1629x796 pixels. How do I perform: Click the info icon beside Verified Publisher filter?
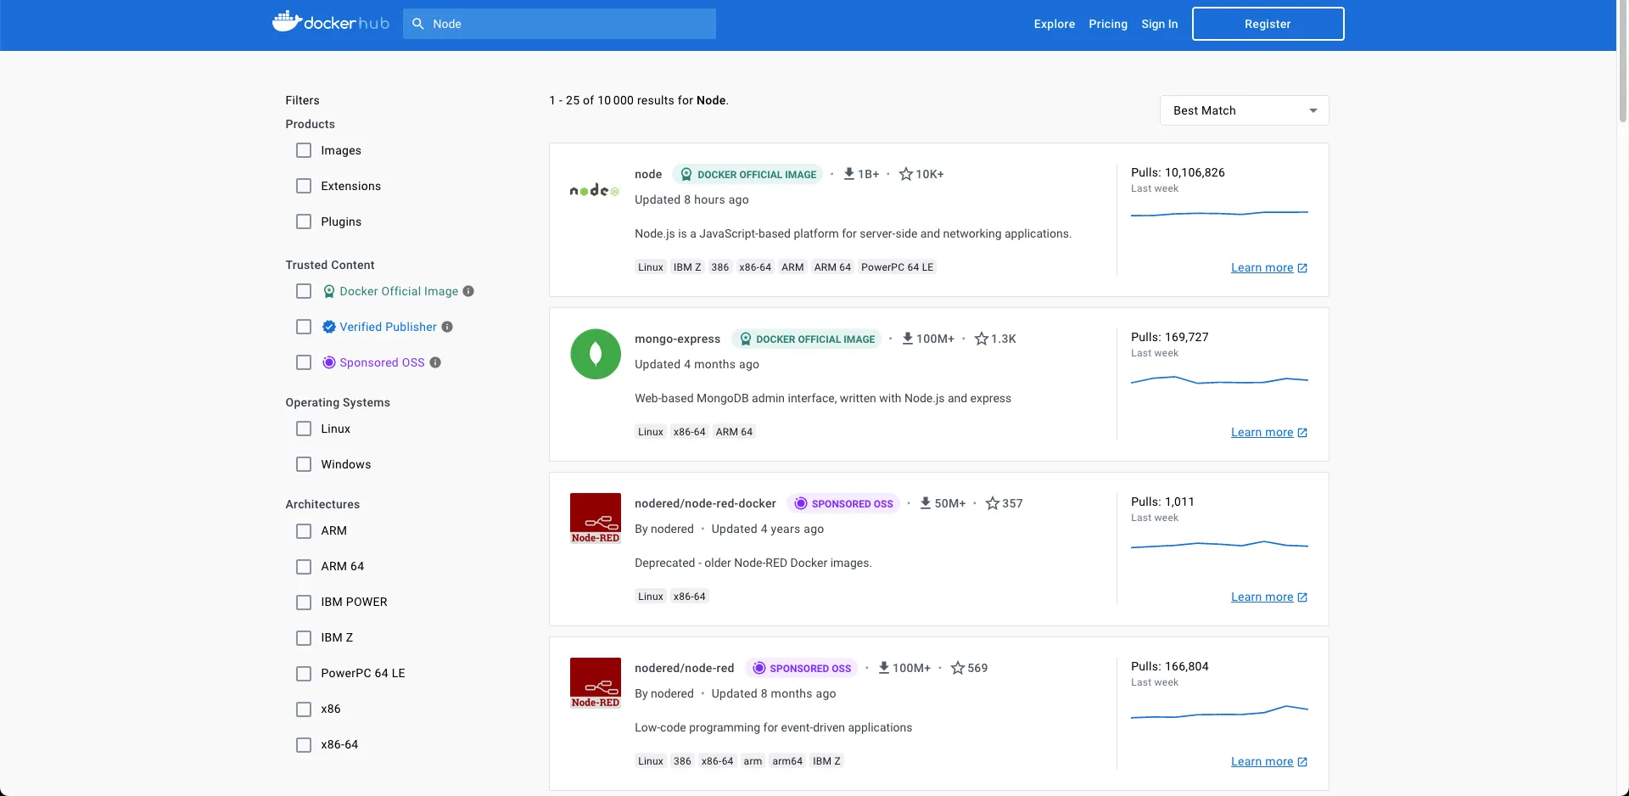447,327
